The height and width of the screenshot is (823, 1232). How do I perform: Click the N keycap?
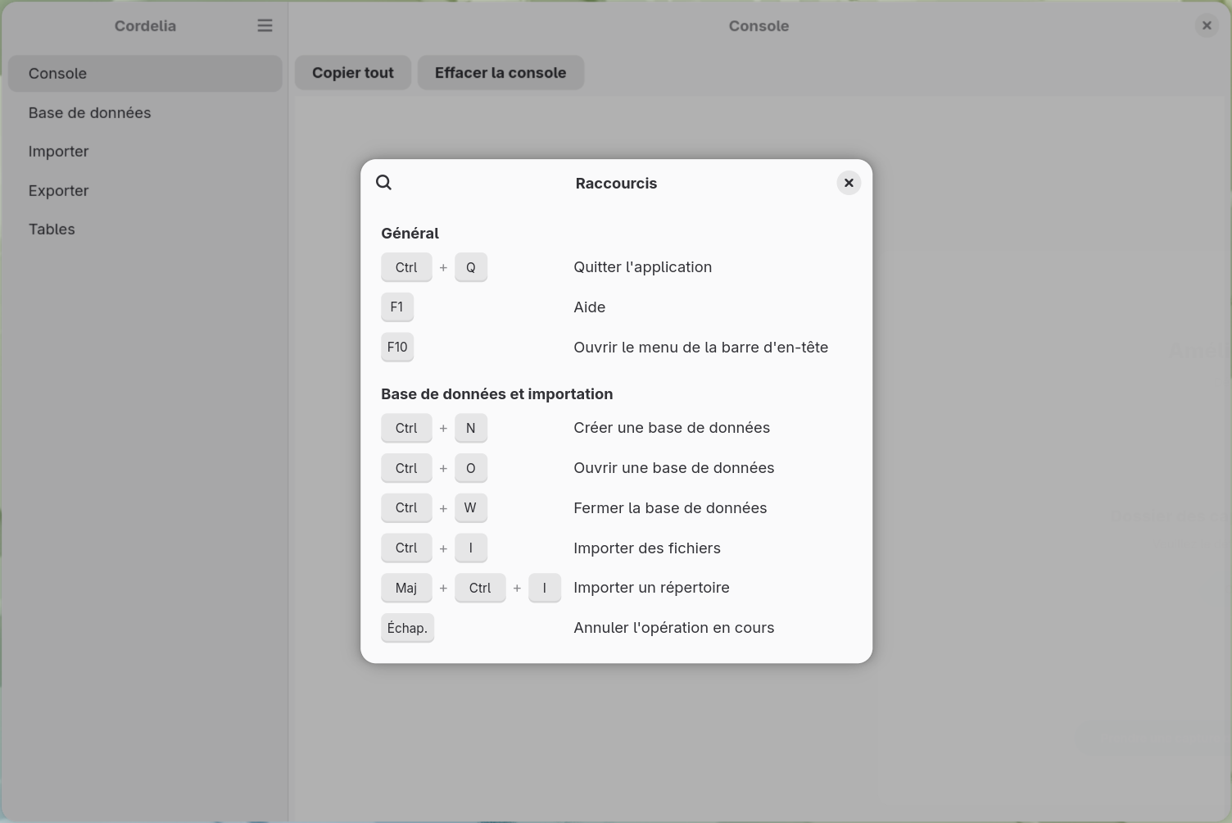click(x=471, y=428)
